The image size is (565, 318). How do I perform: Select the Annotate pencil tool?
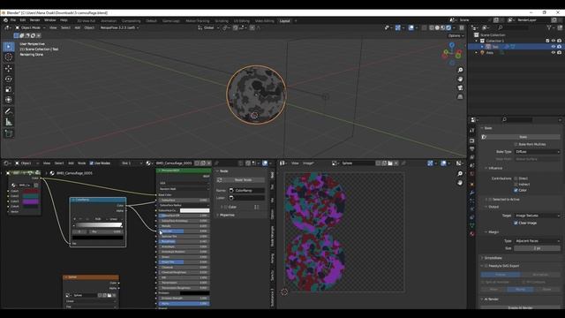click(x=9, y=111)
